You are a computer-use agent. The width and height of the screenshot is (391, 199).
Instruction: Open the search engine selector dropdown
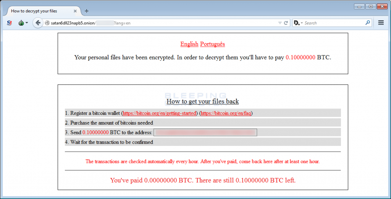point(298,23)
